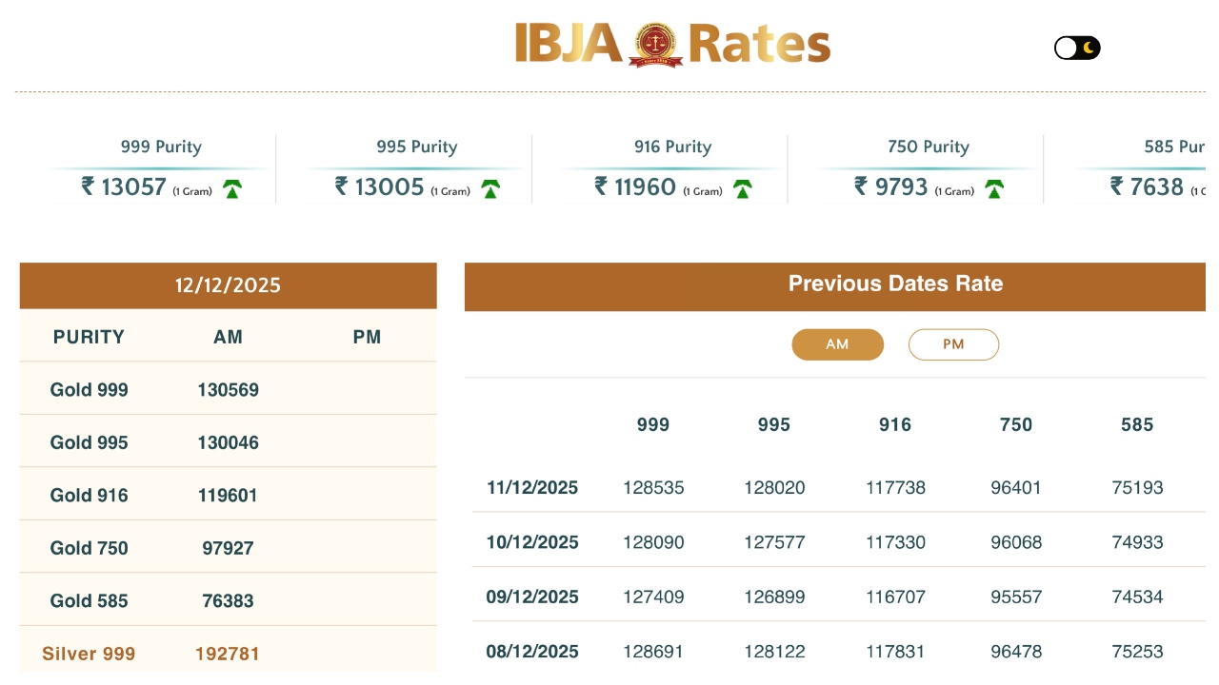Viewport: 1219px width, 685px height.
Task: Click the 12/12/2025 date header
Action: 228,285
